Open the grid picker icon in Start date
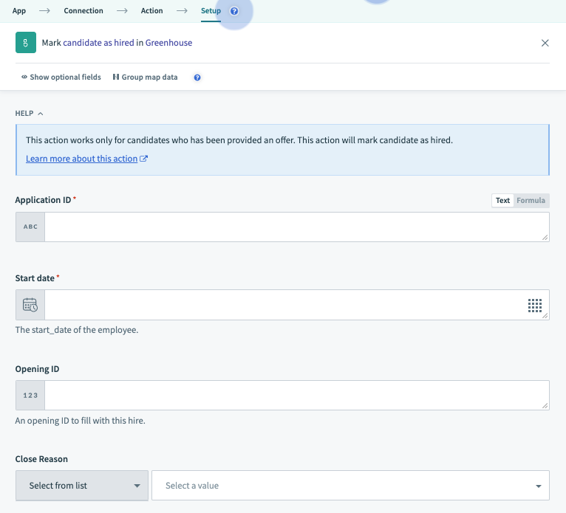The image size is (566, 513). (x=535, y=305)
